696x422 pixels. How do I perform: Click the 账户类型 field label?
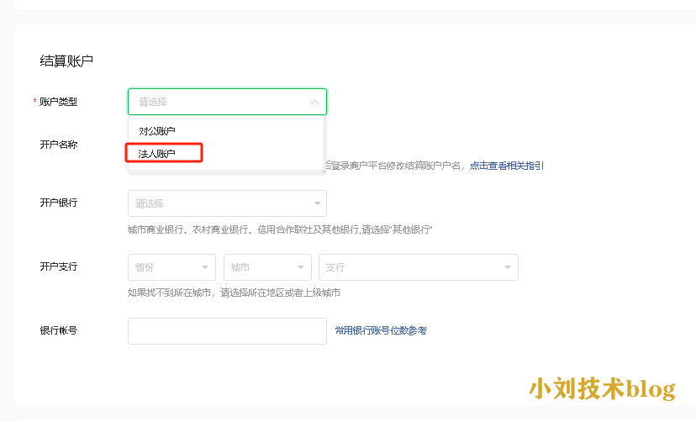[x=58, y=102]
